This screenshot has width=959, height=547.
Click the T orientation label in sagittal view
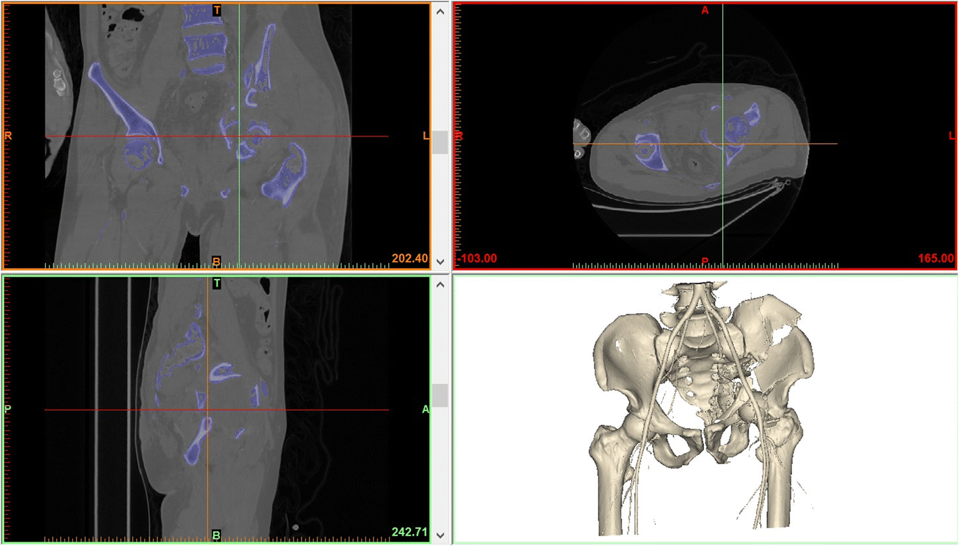pos(216,284)
